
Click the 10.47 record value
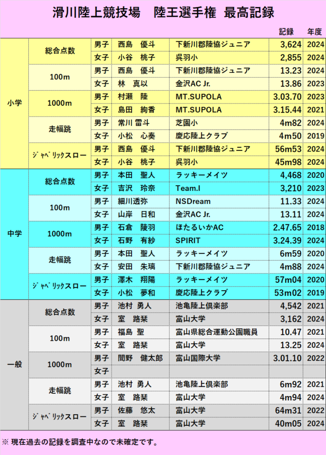pyautogui.click(x=290, y=332)
